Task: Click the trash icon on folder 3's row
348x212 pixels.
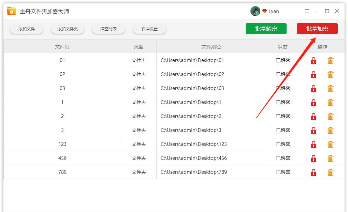Action: point(330,130)
